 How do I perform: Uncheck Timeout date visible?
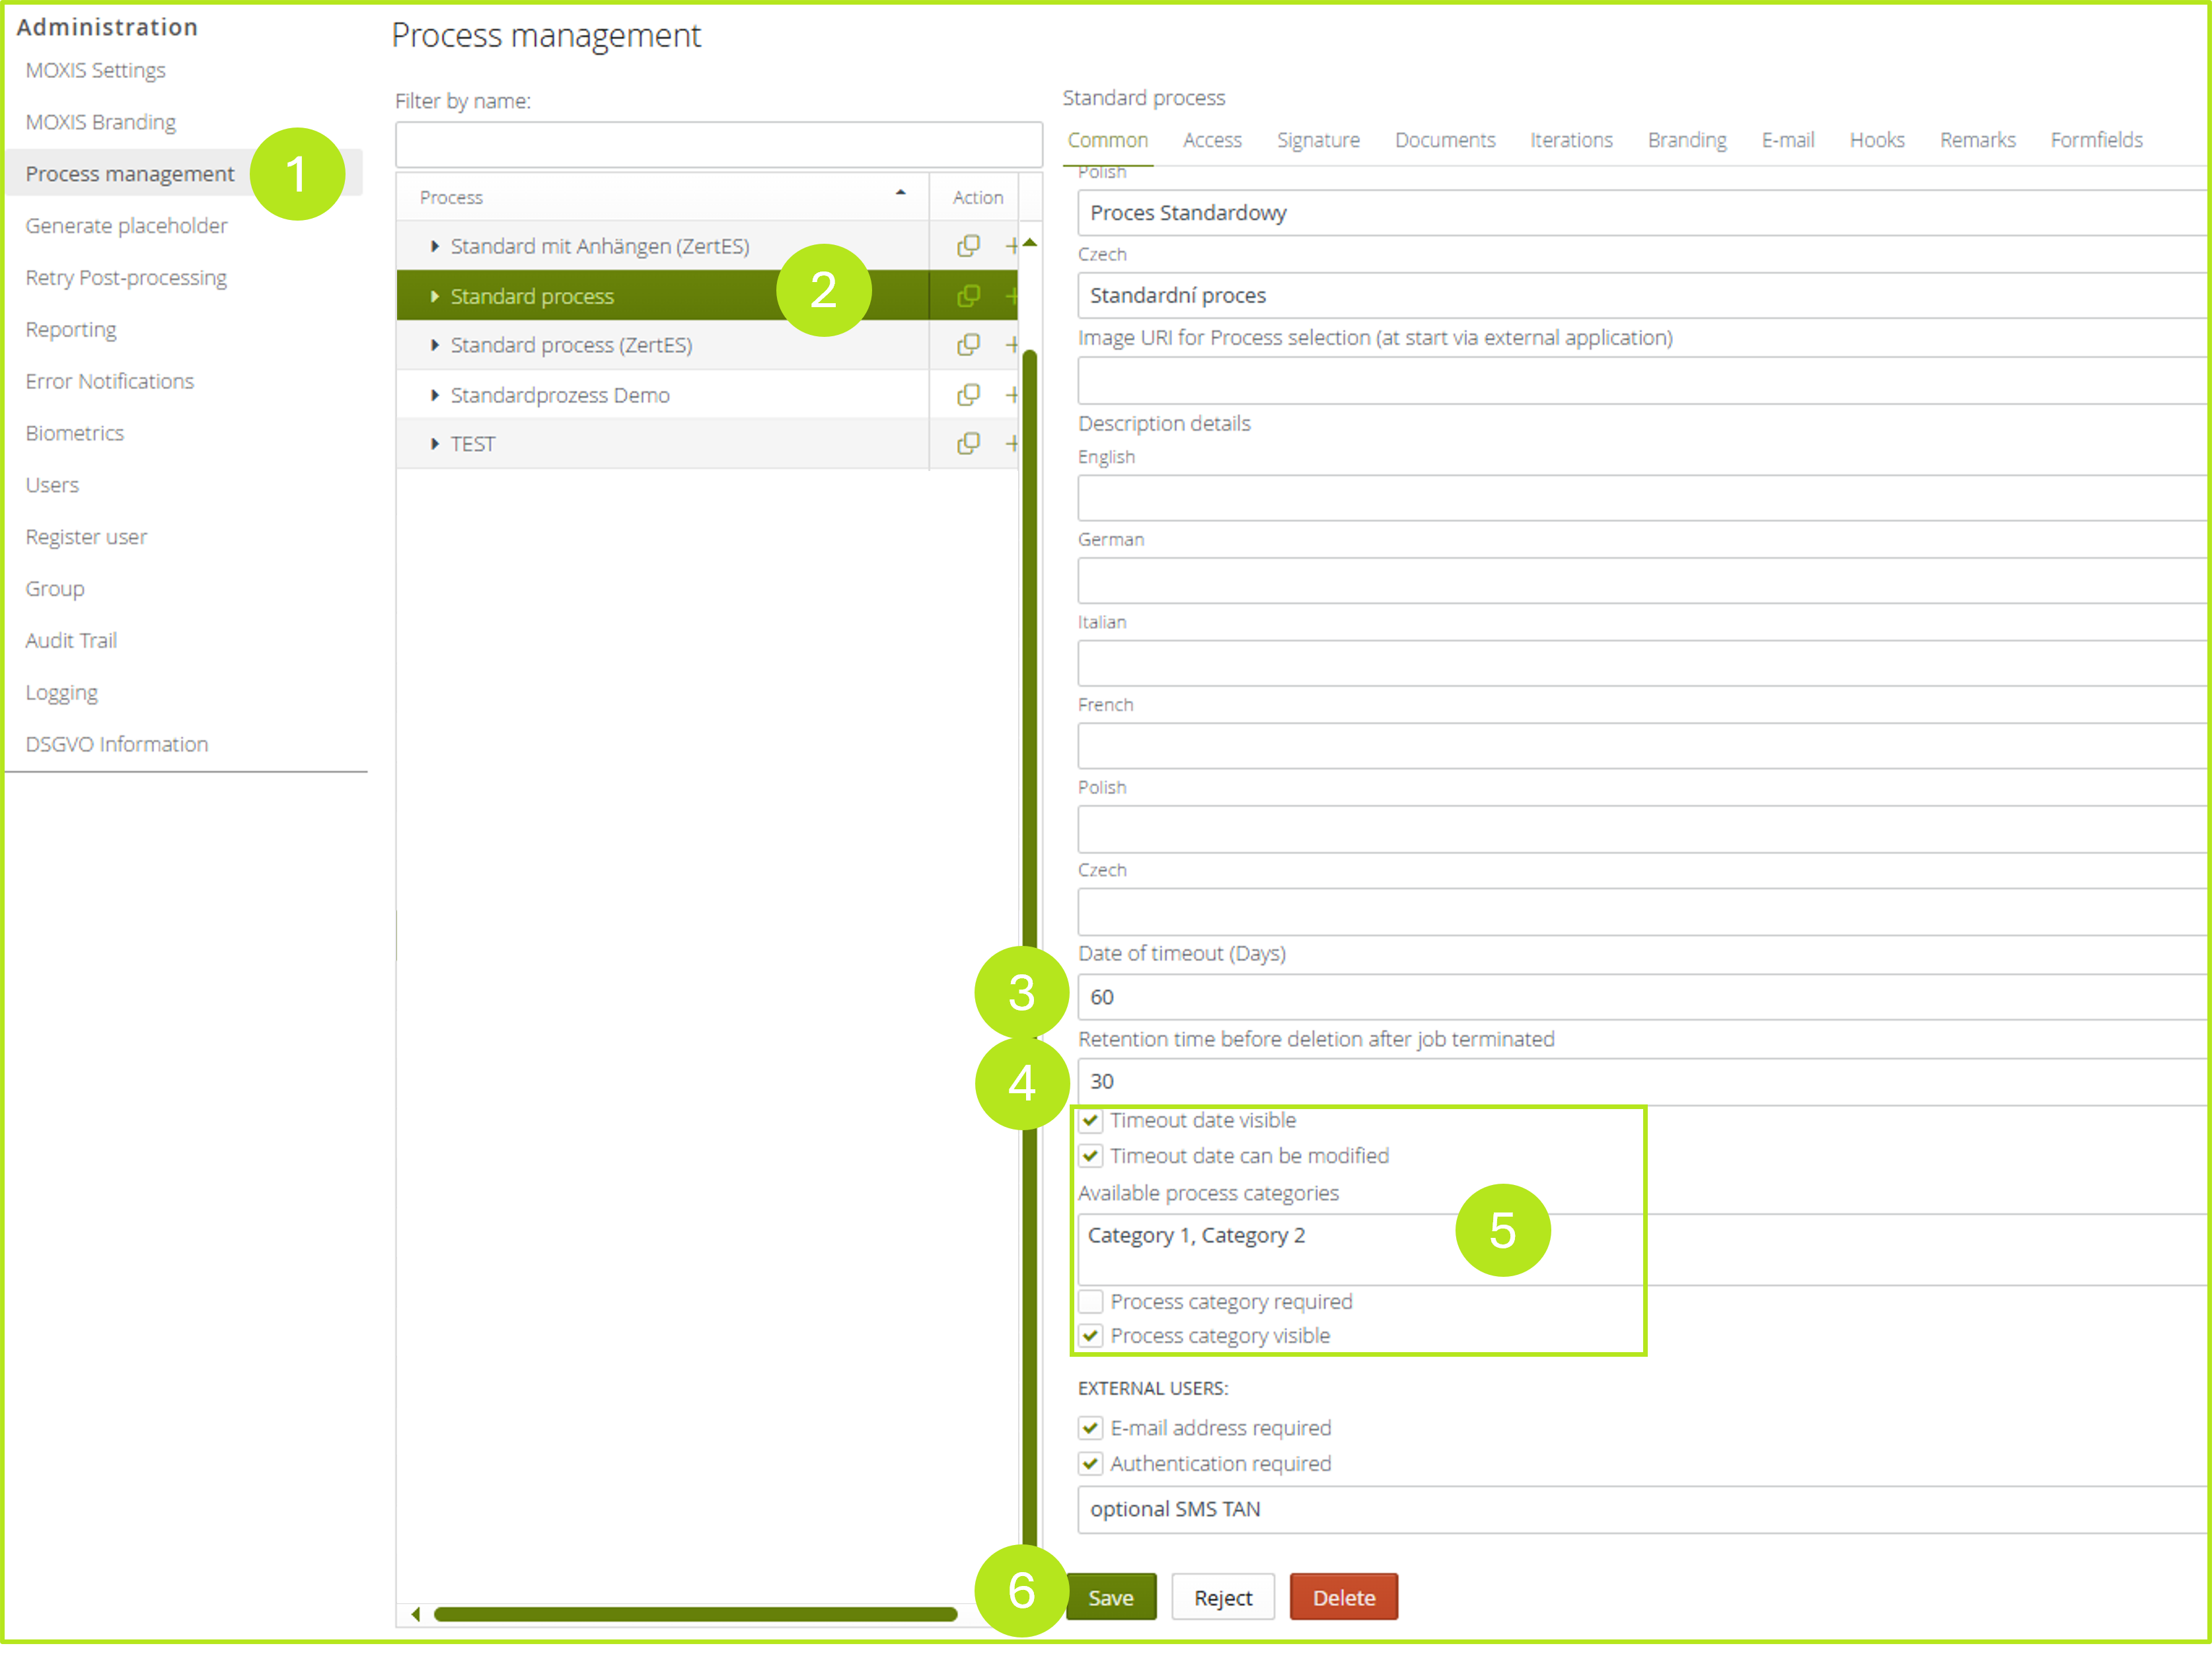coord(1091,1120)
